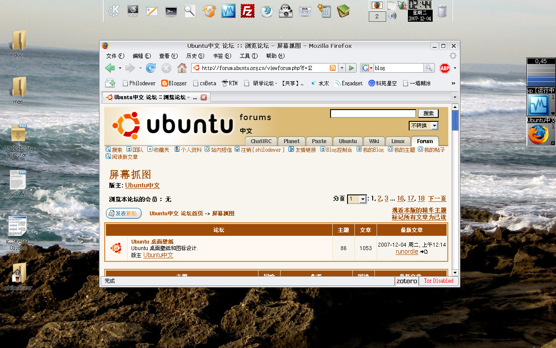Open page 18 of the forum listing
The width and height of the screenshot is (556, 348).
pos(421,198)
